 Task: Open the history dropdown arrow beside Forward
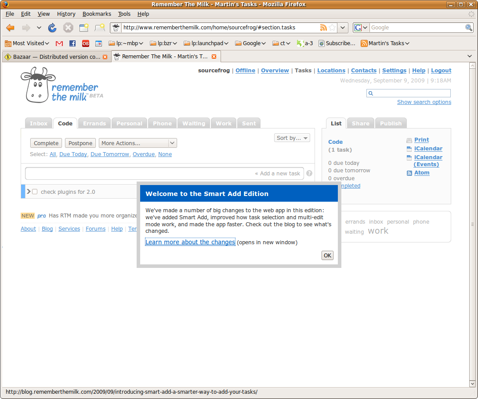tap(39, 28)
